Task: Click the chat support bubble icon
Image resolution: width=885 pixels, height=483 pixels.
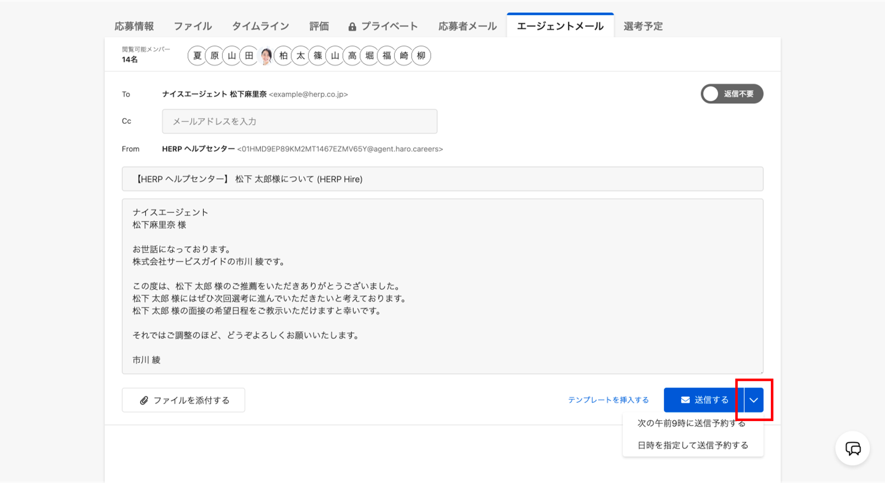Action: point(853,448)
